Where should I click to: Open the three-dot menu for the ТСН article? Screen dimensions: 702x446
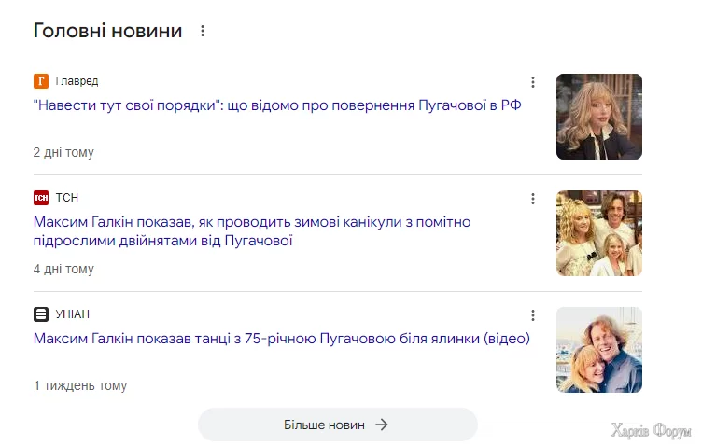[533, 199]
